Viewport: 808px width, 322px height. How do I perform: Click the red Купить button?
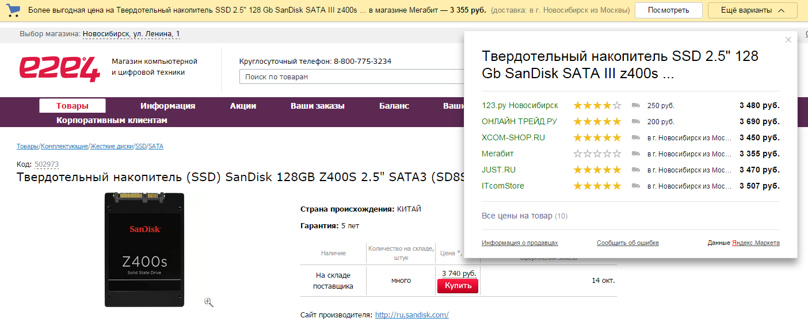point(458,286)
